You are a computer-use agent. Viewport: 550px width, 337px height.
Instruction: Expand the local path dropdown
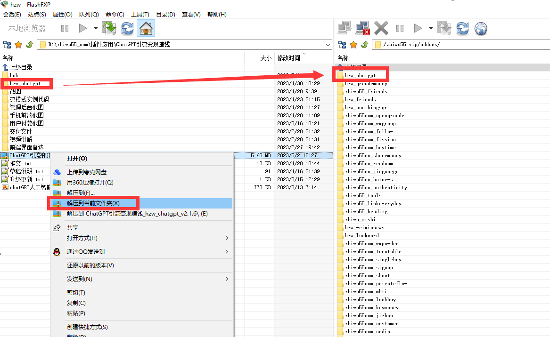pyautogui.click(x=328, y=45)
